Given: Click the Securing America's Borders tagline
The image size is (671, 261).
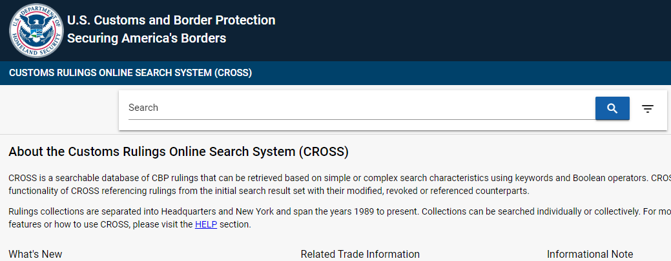Looking at the screenshot, I should tap(147, 39).
